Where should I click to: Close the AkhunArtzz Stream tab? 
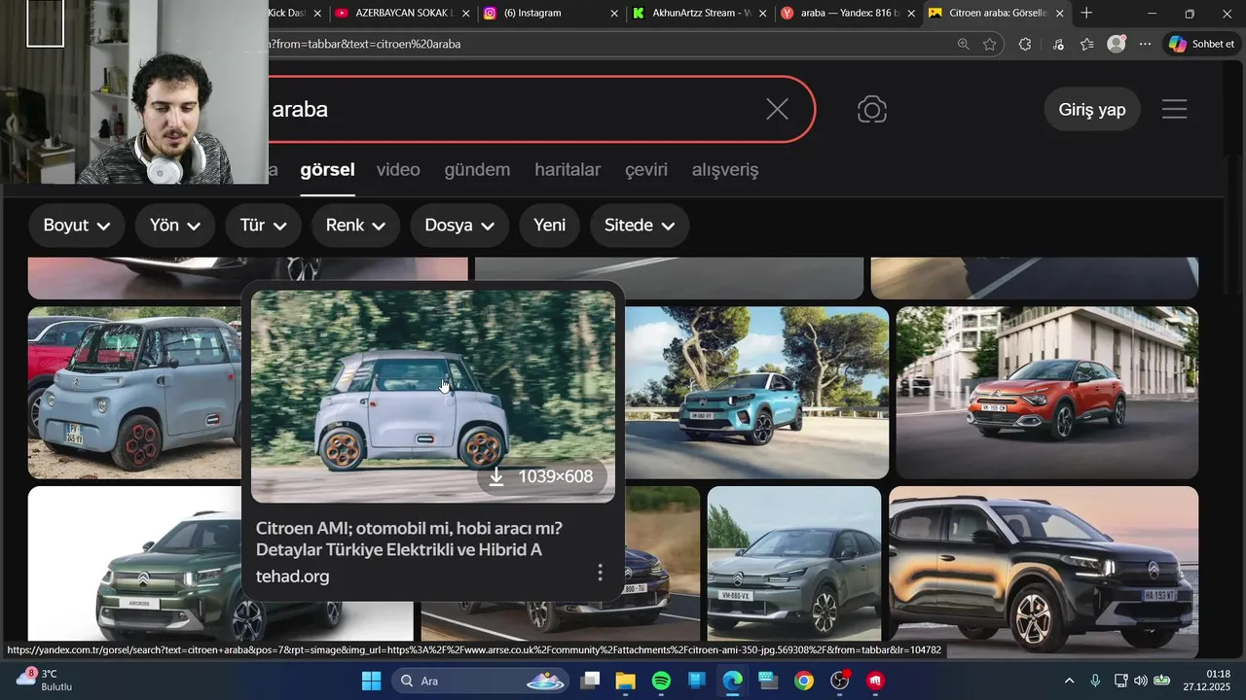coord(762,14)
